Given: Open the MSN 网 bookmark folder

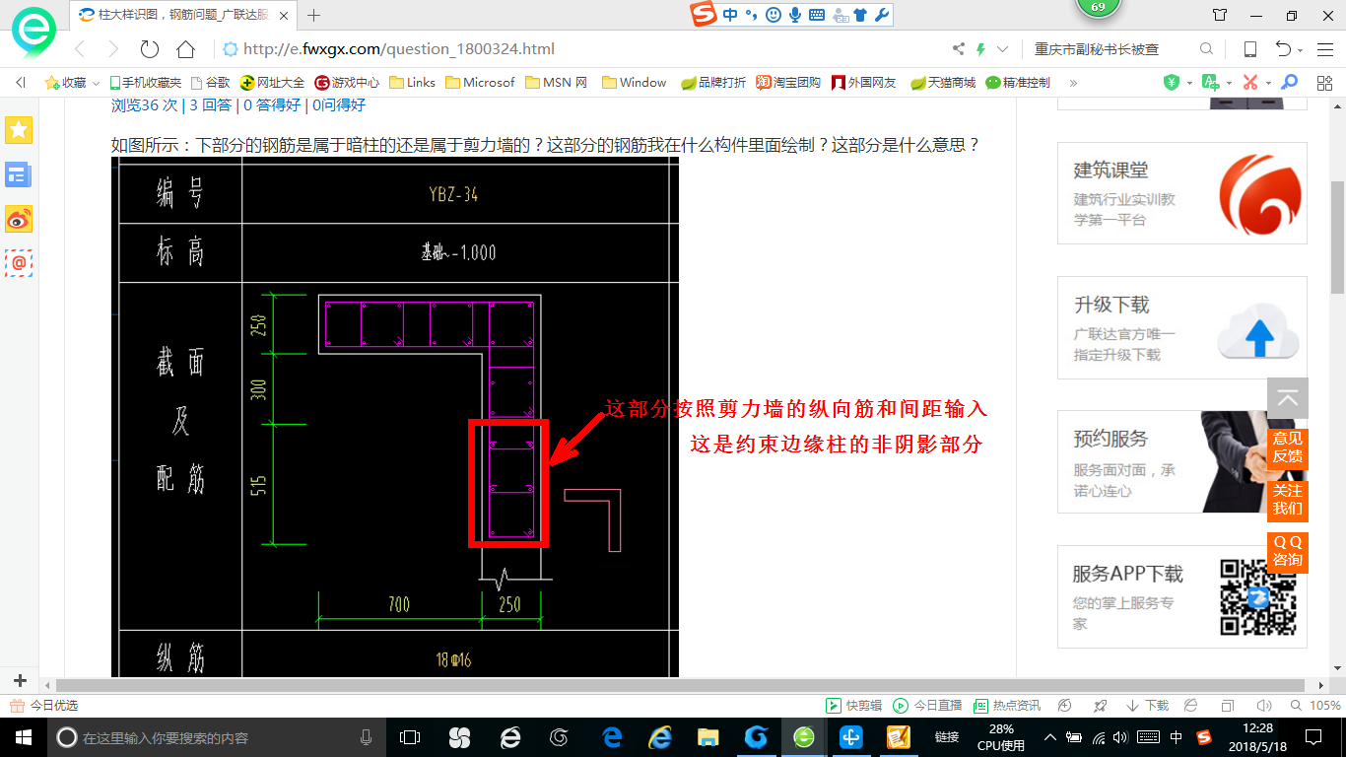Looking at the screenshot, I should point(557,83).
